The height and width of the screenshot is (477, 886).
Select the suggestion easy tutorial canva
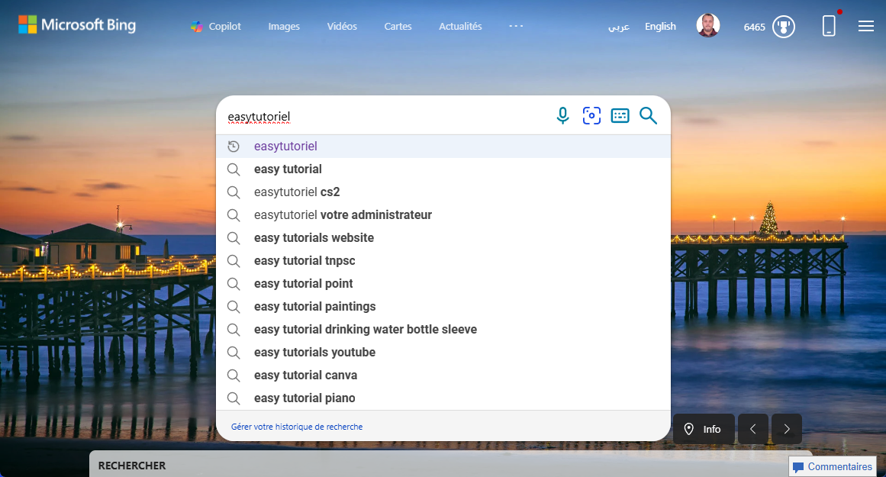pos(305,375)
